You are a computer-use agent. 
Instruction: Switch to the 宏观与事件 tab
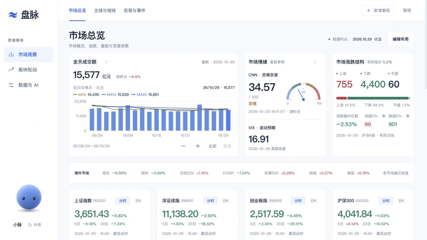[x=134, y=10]
